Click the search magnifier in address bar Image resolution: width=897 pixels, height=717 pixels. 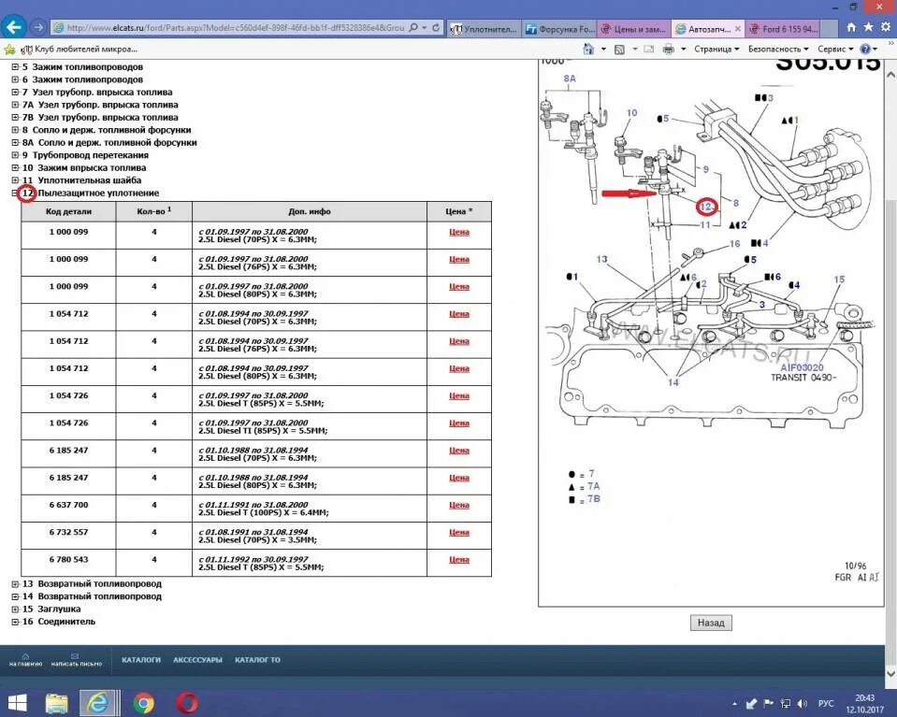[413, 27]
